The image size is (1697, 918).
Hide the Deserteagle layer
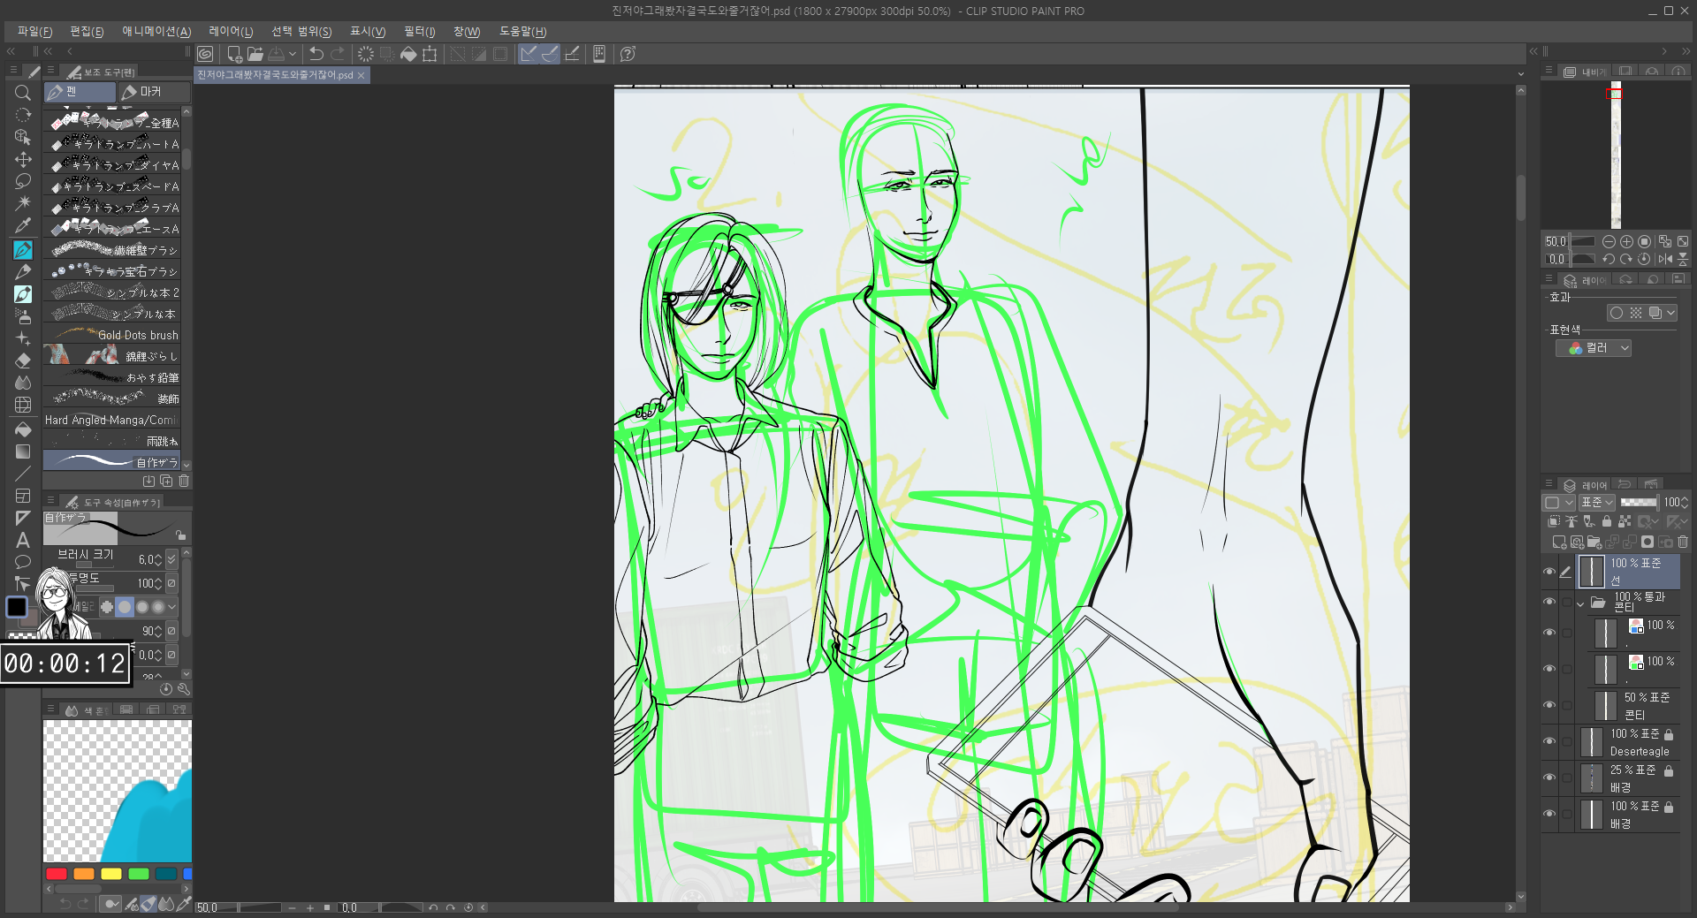1549,741
